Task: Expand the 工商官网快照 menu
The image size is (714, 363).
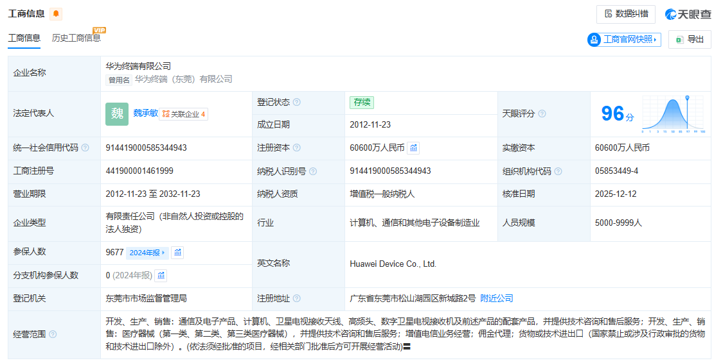Action: point(623,40)
